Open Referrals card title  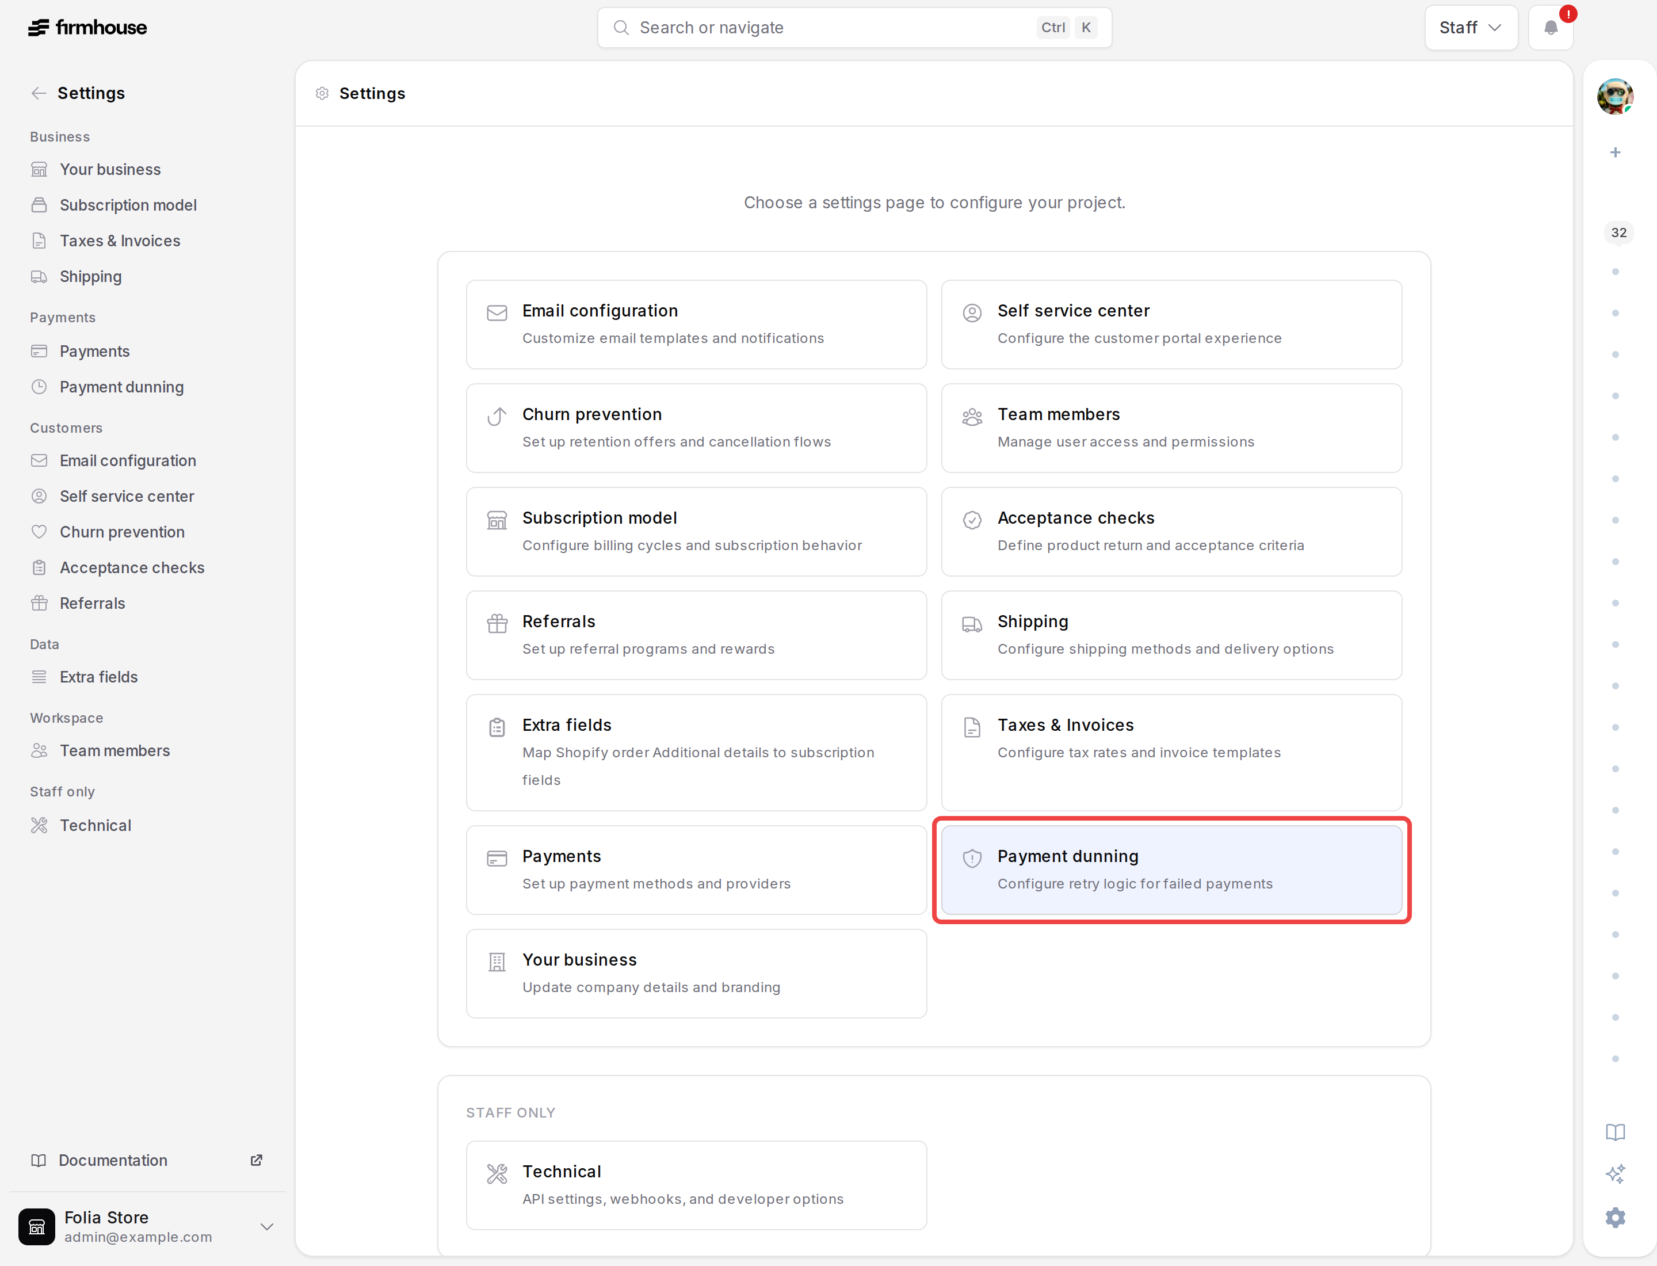[558, 621]
